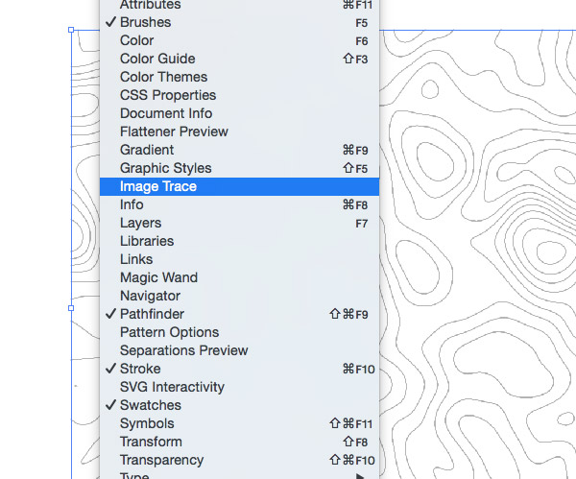Uncheck the Brushes panel entry
This screenshot has width=576, height=479.
coord(146,22)
